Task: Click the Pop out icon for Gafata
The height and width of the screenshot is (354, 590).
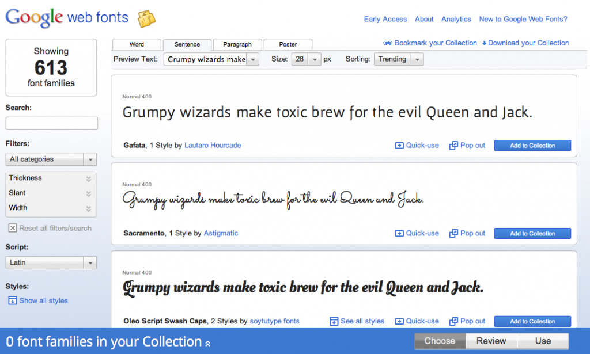Action: 453,146
